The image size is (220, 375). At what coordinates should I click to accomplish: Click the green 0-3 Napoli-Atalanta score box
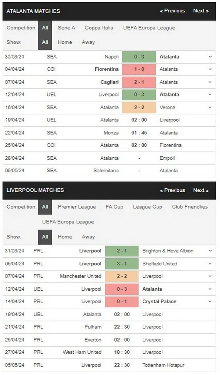pos(139,57)
